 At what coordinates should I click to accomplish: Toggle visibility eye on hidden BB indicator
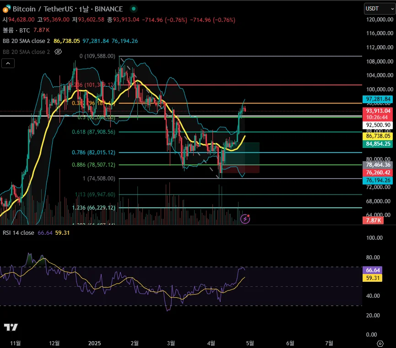tap(58, 52)
